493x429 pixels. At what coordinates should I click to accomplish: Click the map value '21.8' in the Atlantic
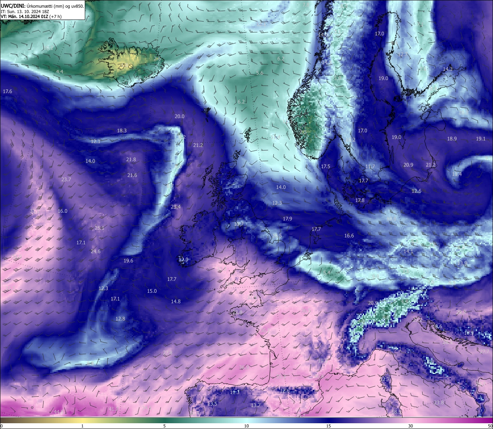(x=131, y=159)
